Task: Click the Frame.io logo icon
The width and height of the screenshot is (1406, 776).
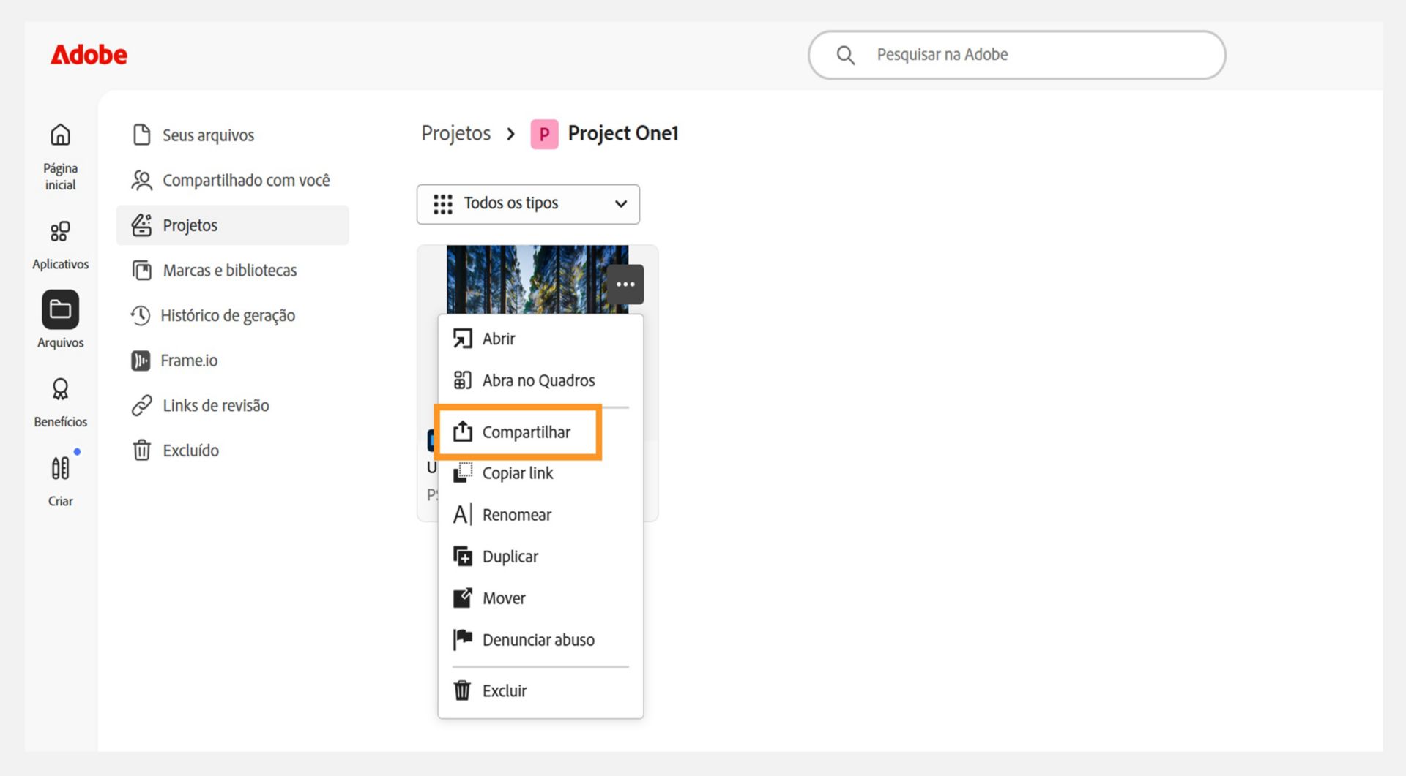Action: tap(141, 361)
